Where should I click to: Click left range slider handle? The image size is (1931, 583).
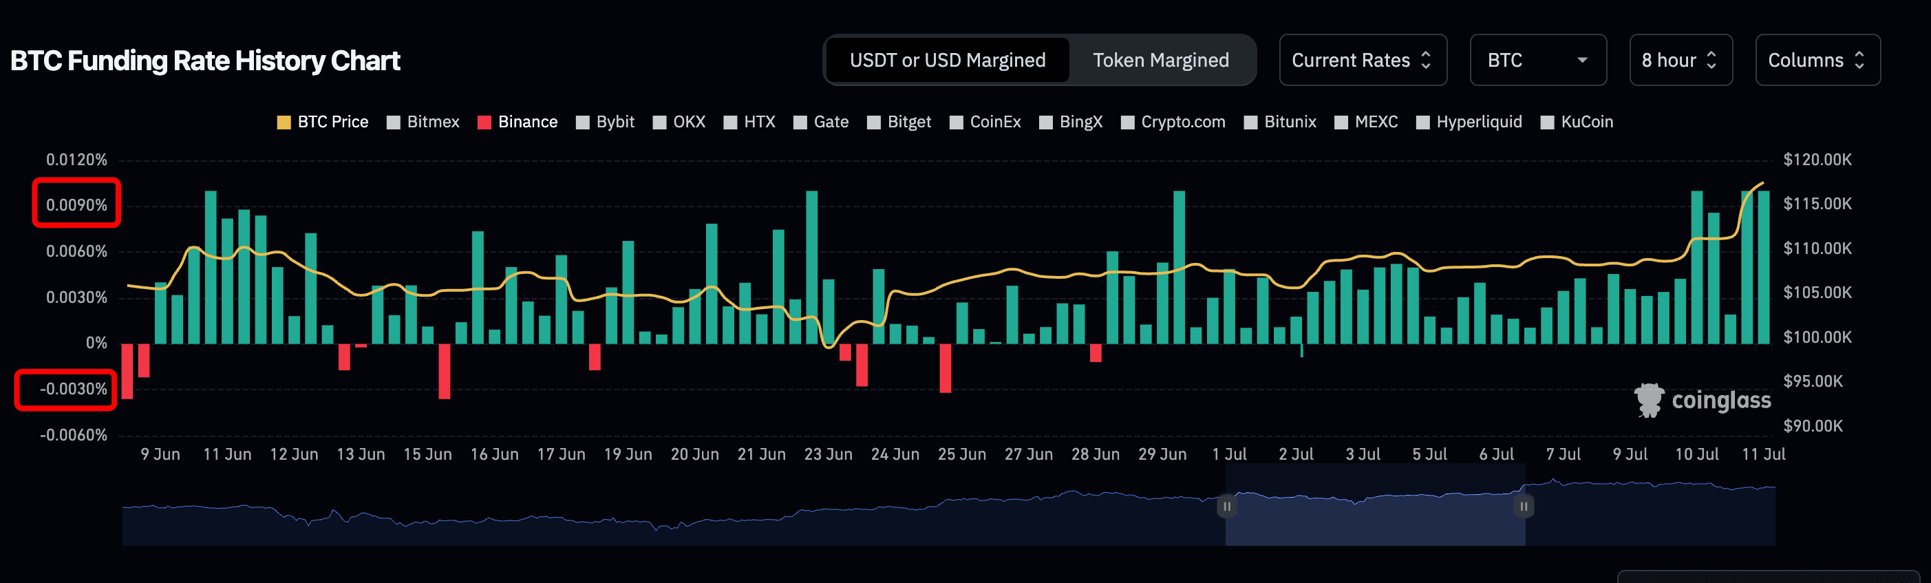tap(1226, 507)
